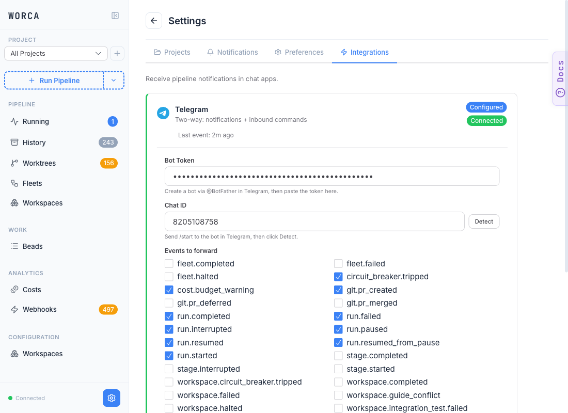
Task: Click Detect chat ID button
Action: click(484, 221)
